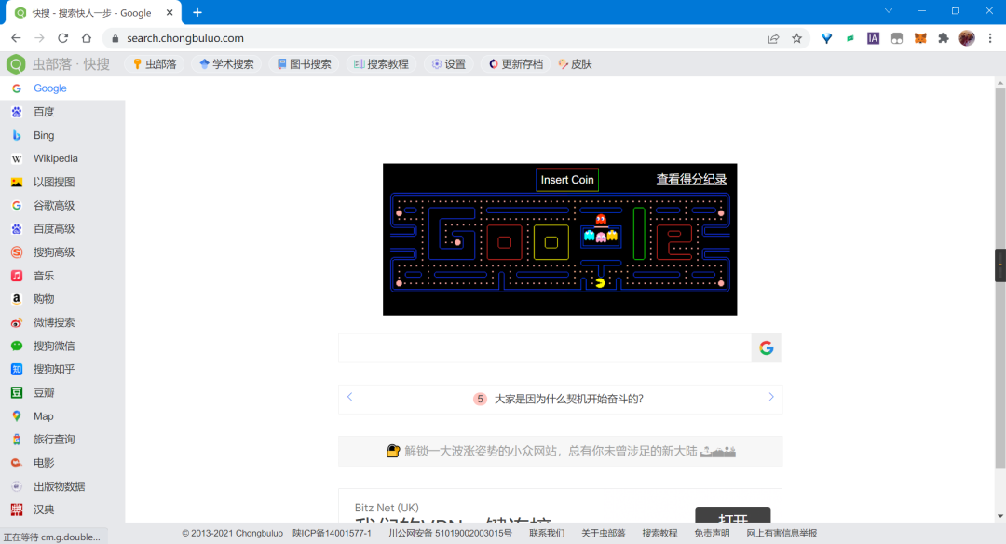Switch to Bing search in sidebar
This screenshot has width=1006, height=544.
(62, 135)
